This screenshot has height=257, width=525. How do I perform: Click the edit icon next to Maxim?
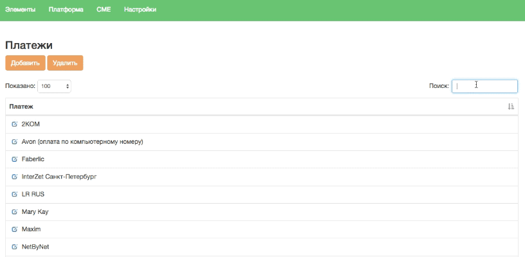[15, 229]
